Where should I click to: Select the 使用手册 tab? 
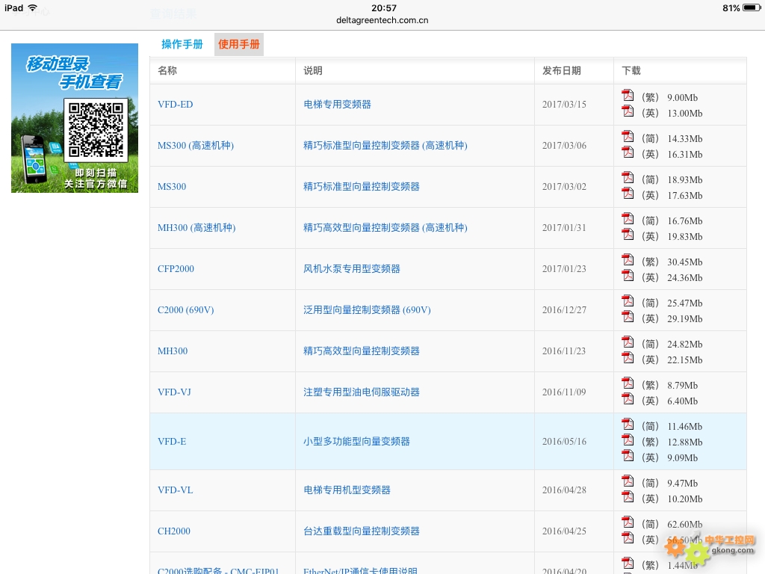[x=239, y=45]
